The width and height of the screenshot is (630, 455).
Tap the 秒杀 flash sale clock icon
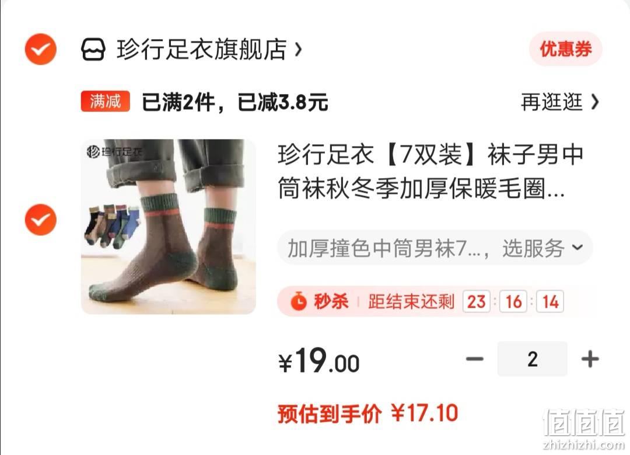299,301
